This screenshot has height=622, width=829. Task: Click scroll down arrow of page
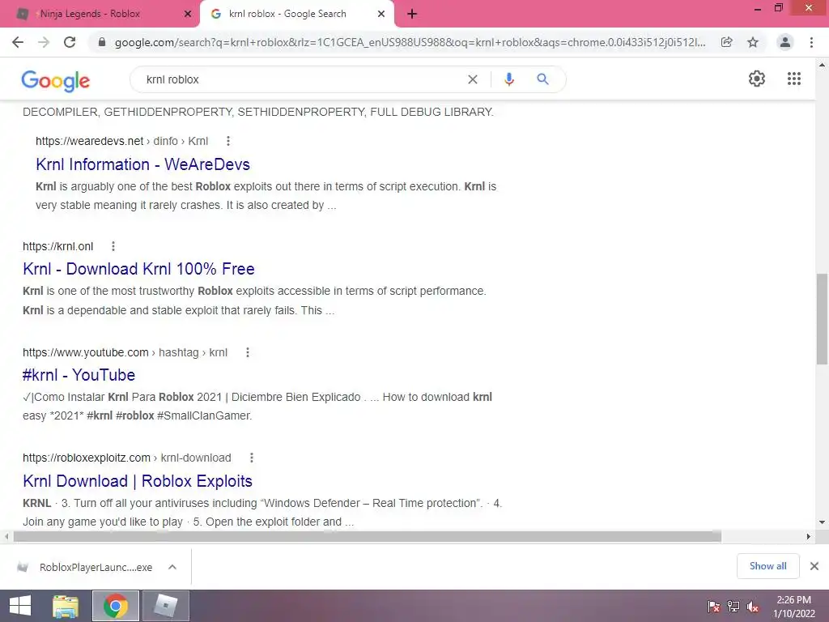pyautogui.click(x=822, y=522)
